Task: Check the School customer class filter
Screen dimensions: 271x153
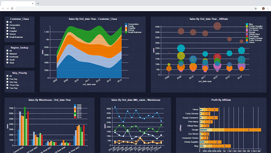Action: (7, 34)
